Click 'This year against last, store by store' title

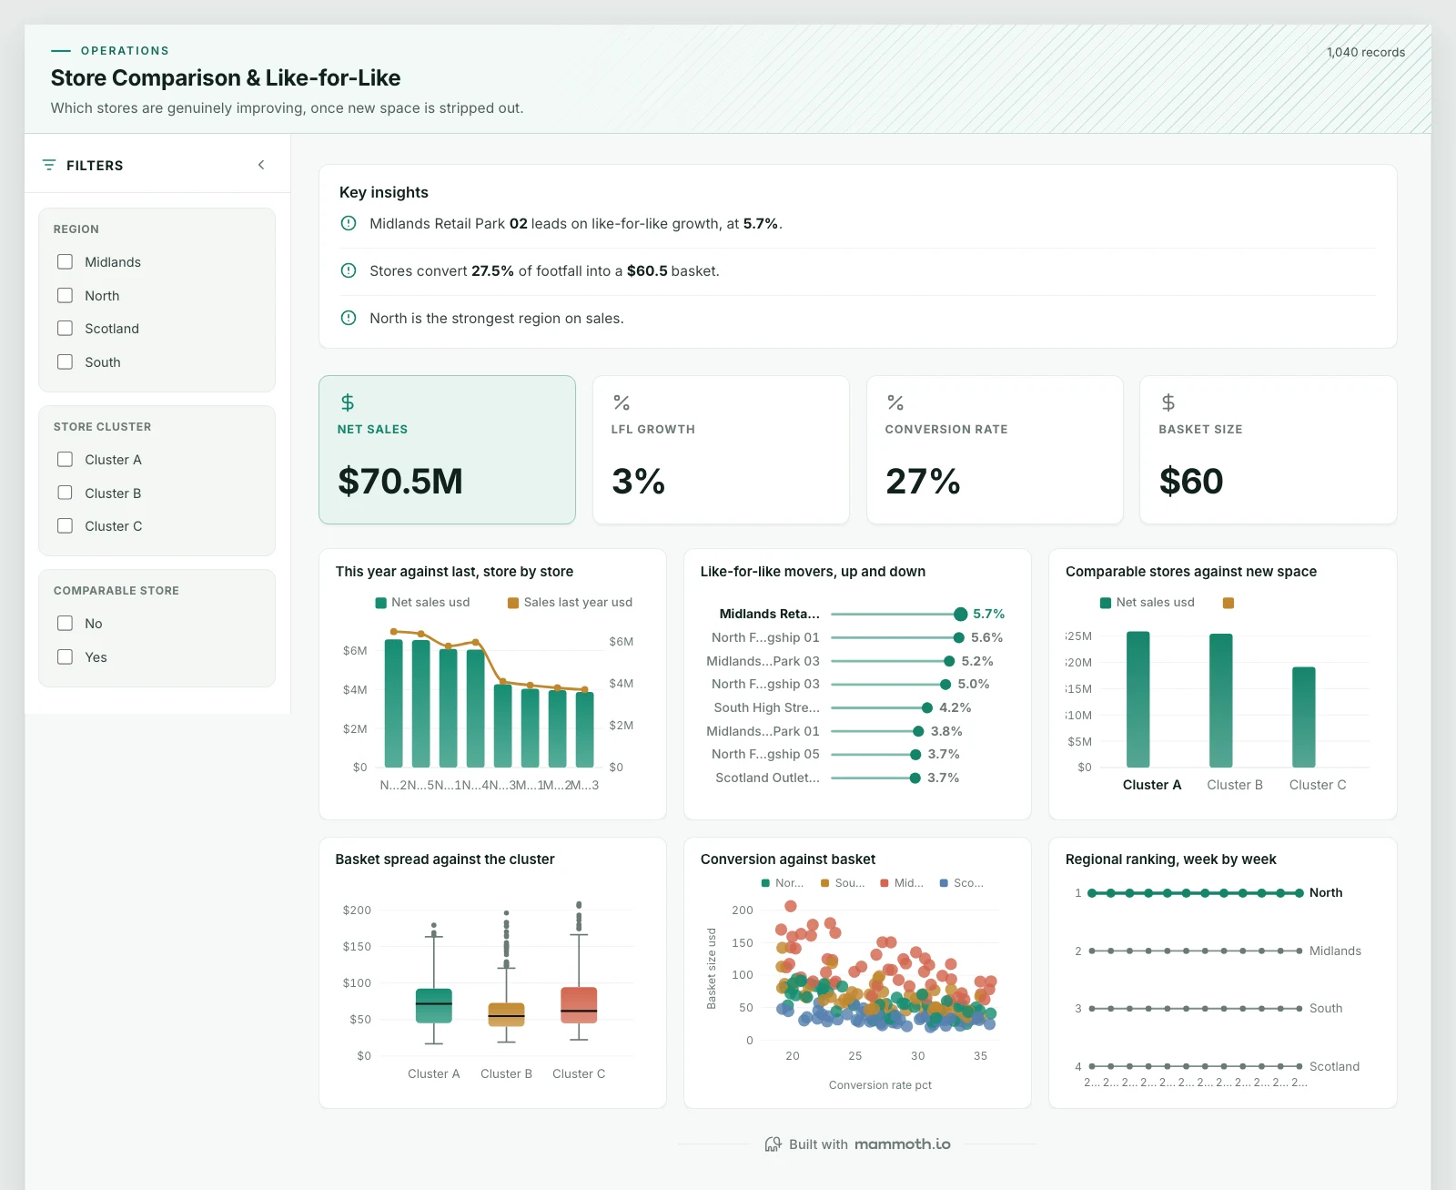click(454, 572)
